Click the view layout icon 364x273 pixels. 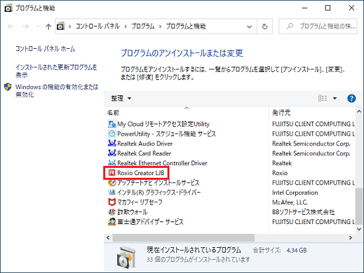click(323, 98)
